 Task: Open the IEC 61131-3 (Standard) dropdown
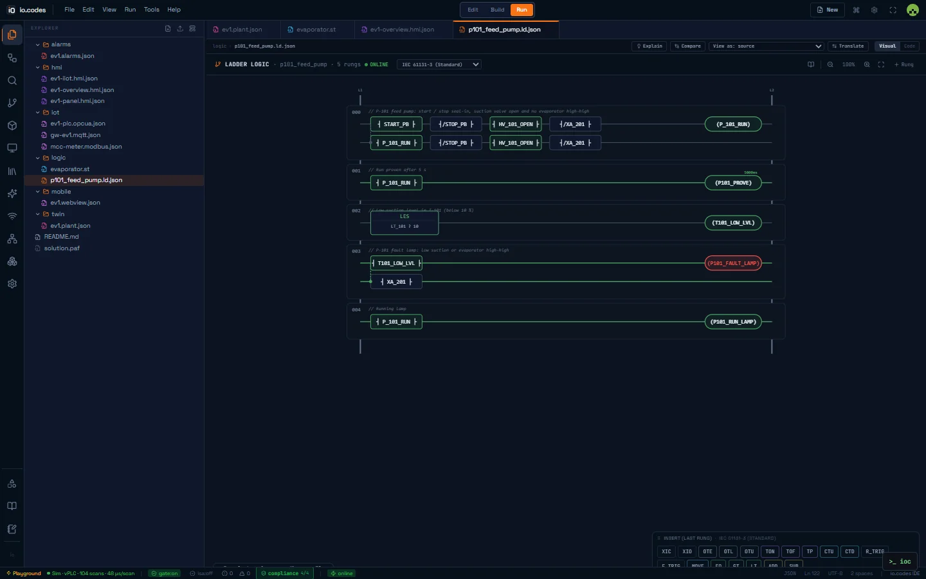(439, 64)
